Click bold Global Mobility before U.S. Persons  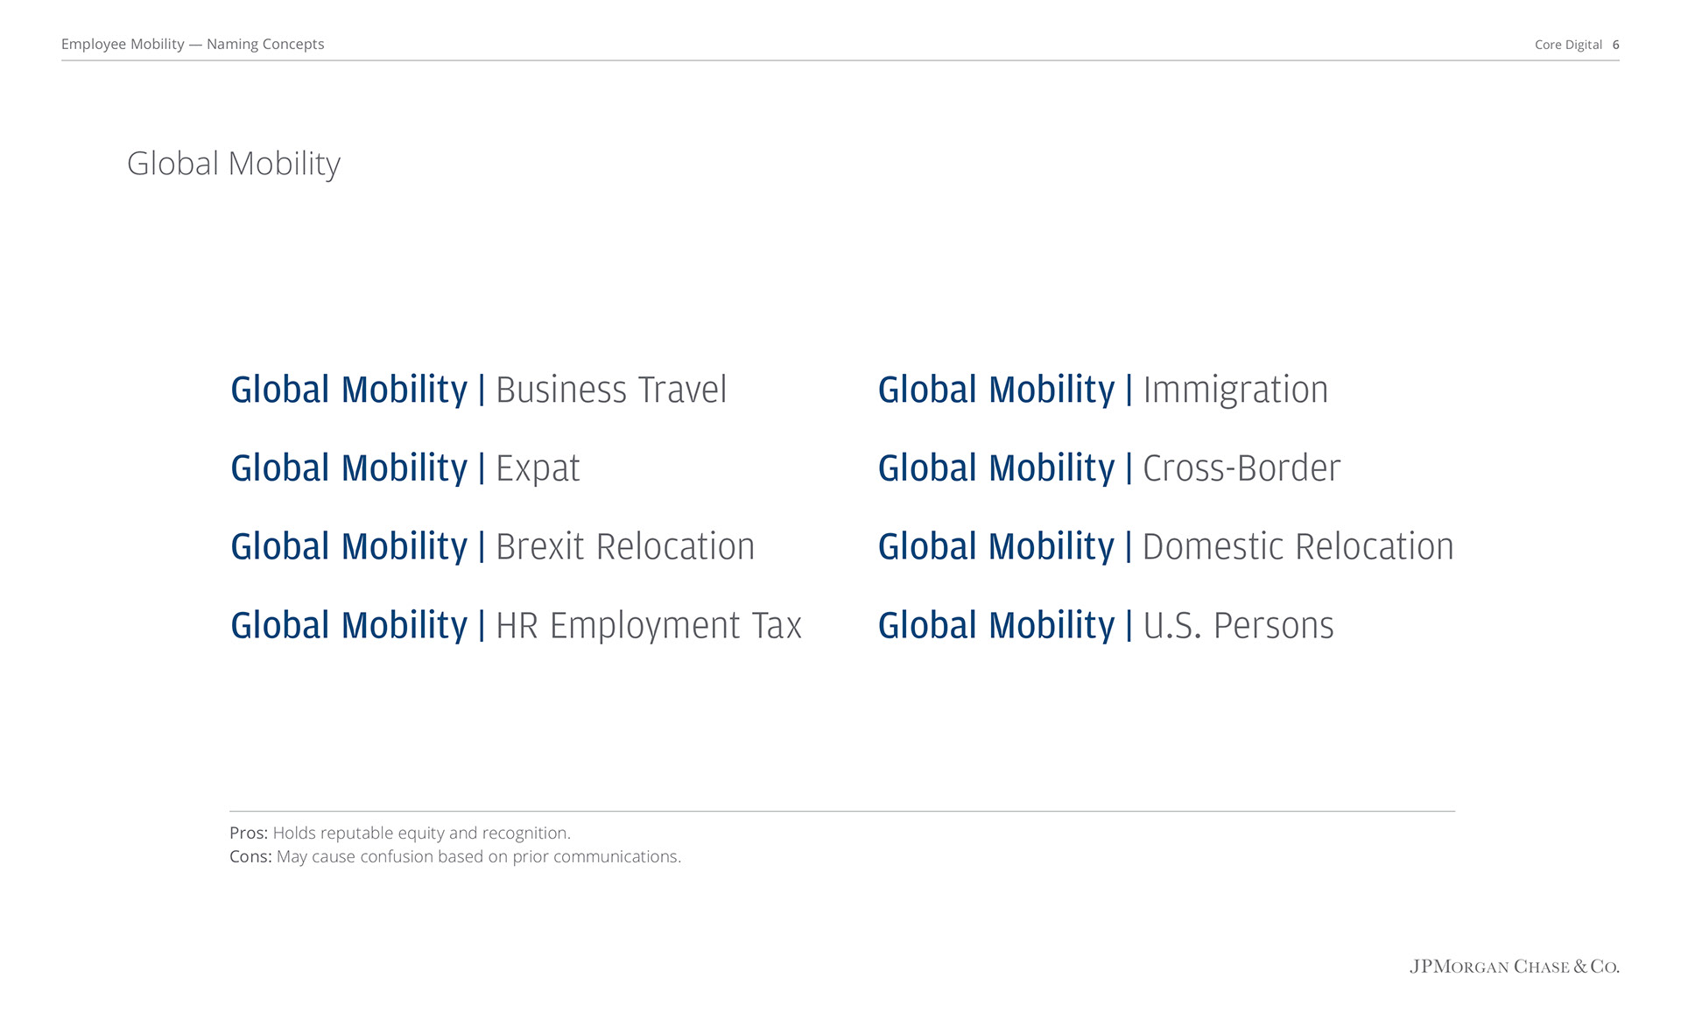[996, 626]
